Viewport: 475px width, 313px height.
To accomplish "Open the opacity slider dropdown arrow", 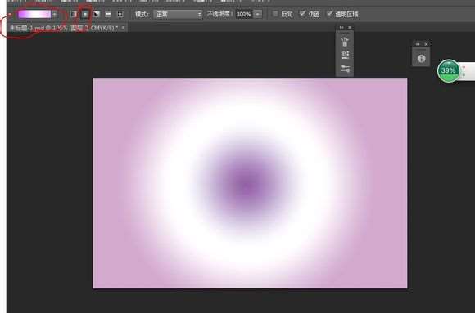I will (x=257, y=14).
